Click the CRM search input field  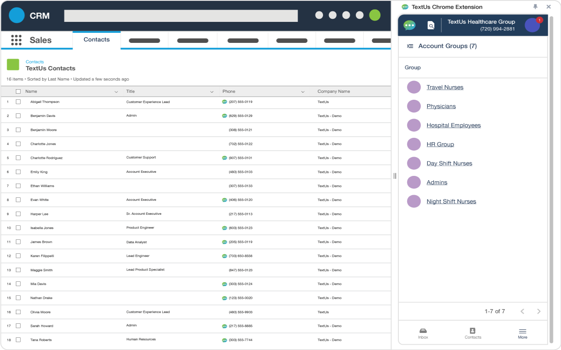point(181,16)
